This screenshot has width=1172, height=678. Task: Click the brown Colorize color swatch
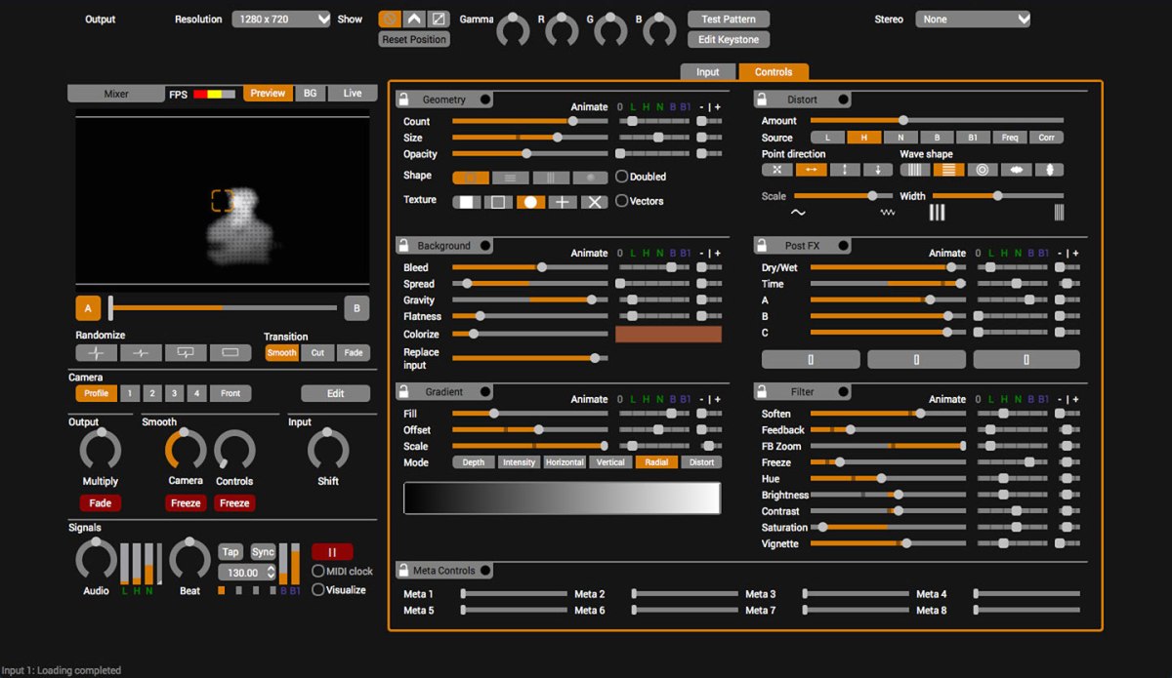point(668,334)
